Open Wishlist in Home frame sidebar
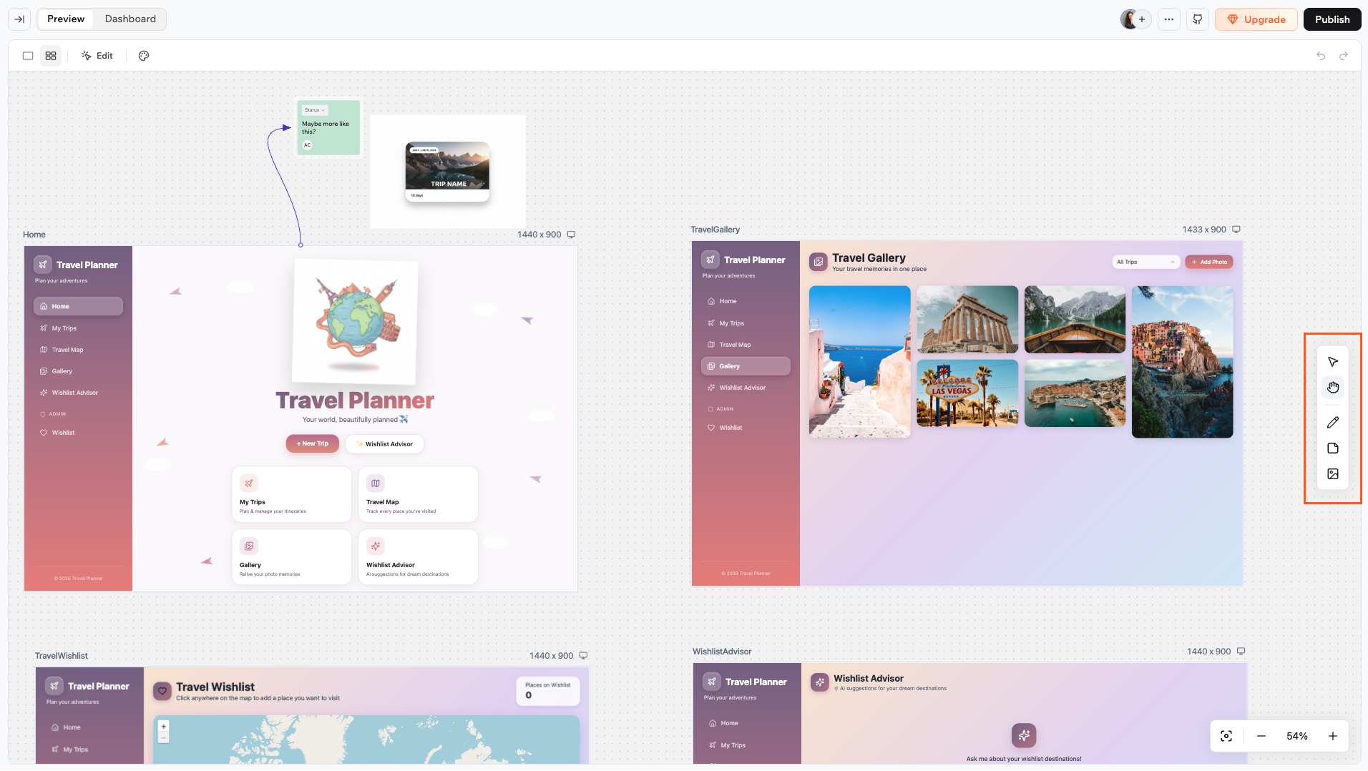The height and width of the screenshot is (771, 1368). (x=78, y=433)
